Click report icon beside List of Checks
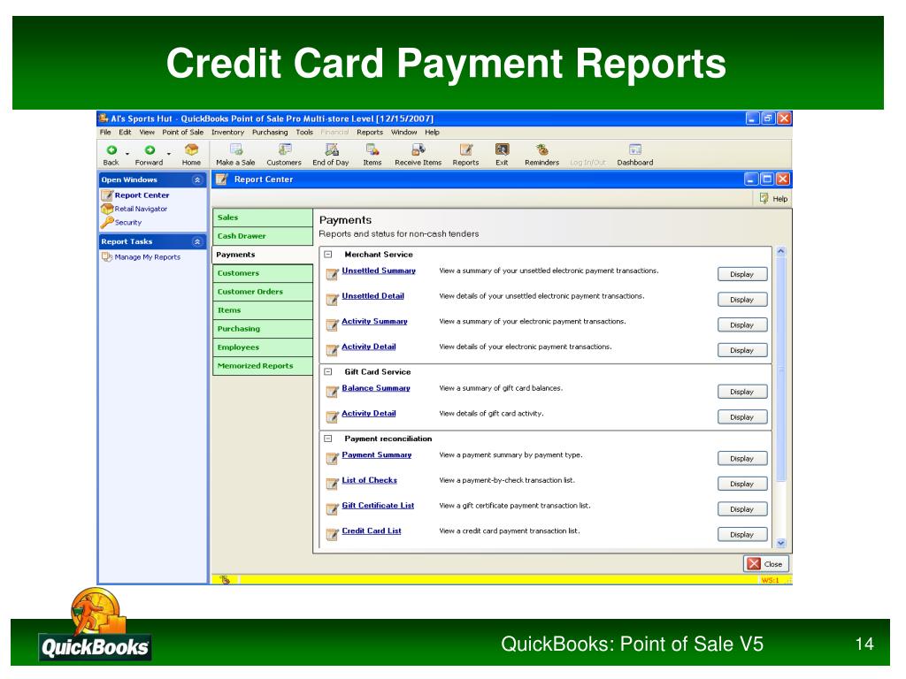 pos(333,484)
